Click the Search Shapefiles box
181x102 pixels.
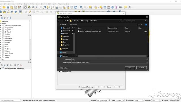(135, 21)
